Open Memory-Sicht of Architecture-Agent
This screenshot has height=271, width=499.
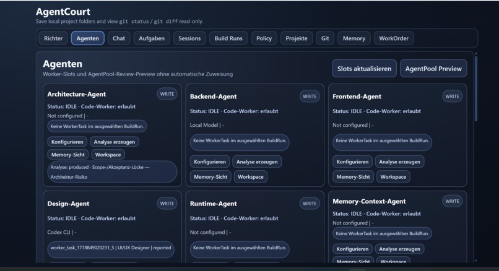point(67,155)
